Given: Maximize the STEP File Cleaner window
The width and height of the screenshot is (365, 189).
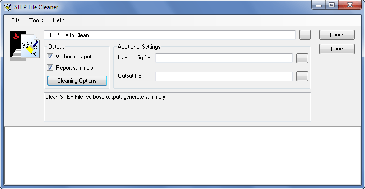Looking at the screenshot, I should pyautogui.click(x=332, y=5).
